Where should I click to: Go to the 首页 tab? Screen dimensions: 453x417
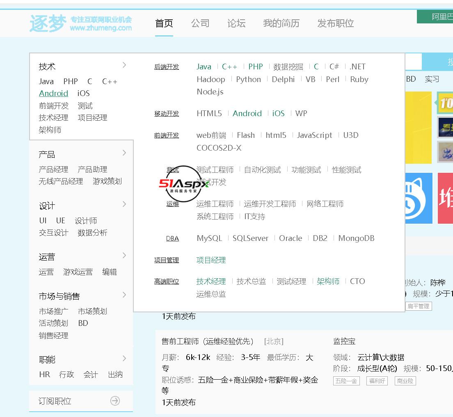click(164, 23)
